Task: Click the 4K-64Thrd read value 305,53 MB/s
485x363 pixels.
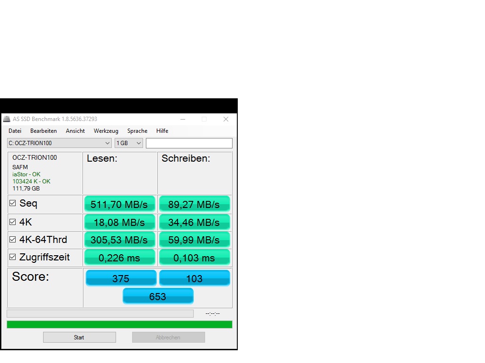Action: coord(119,240)
